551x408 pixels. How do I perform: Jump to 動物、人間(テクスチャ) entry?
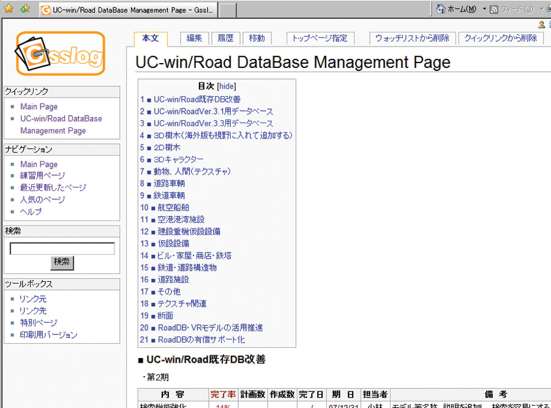point(192,172)
